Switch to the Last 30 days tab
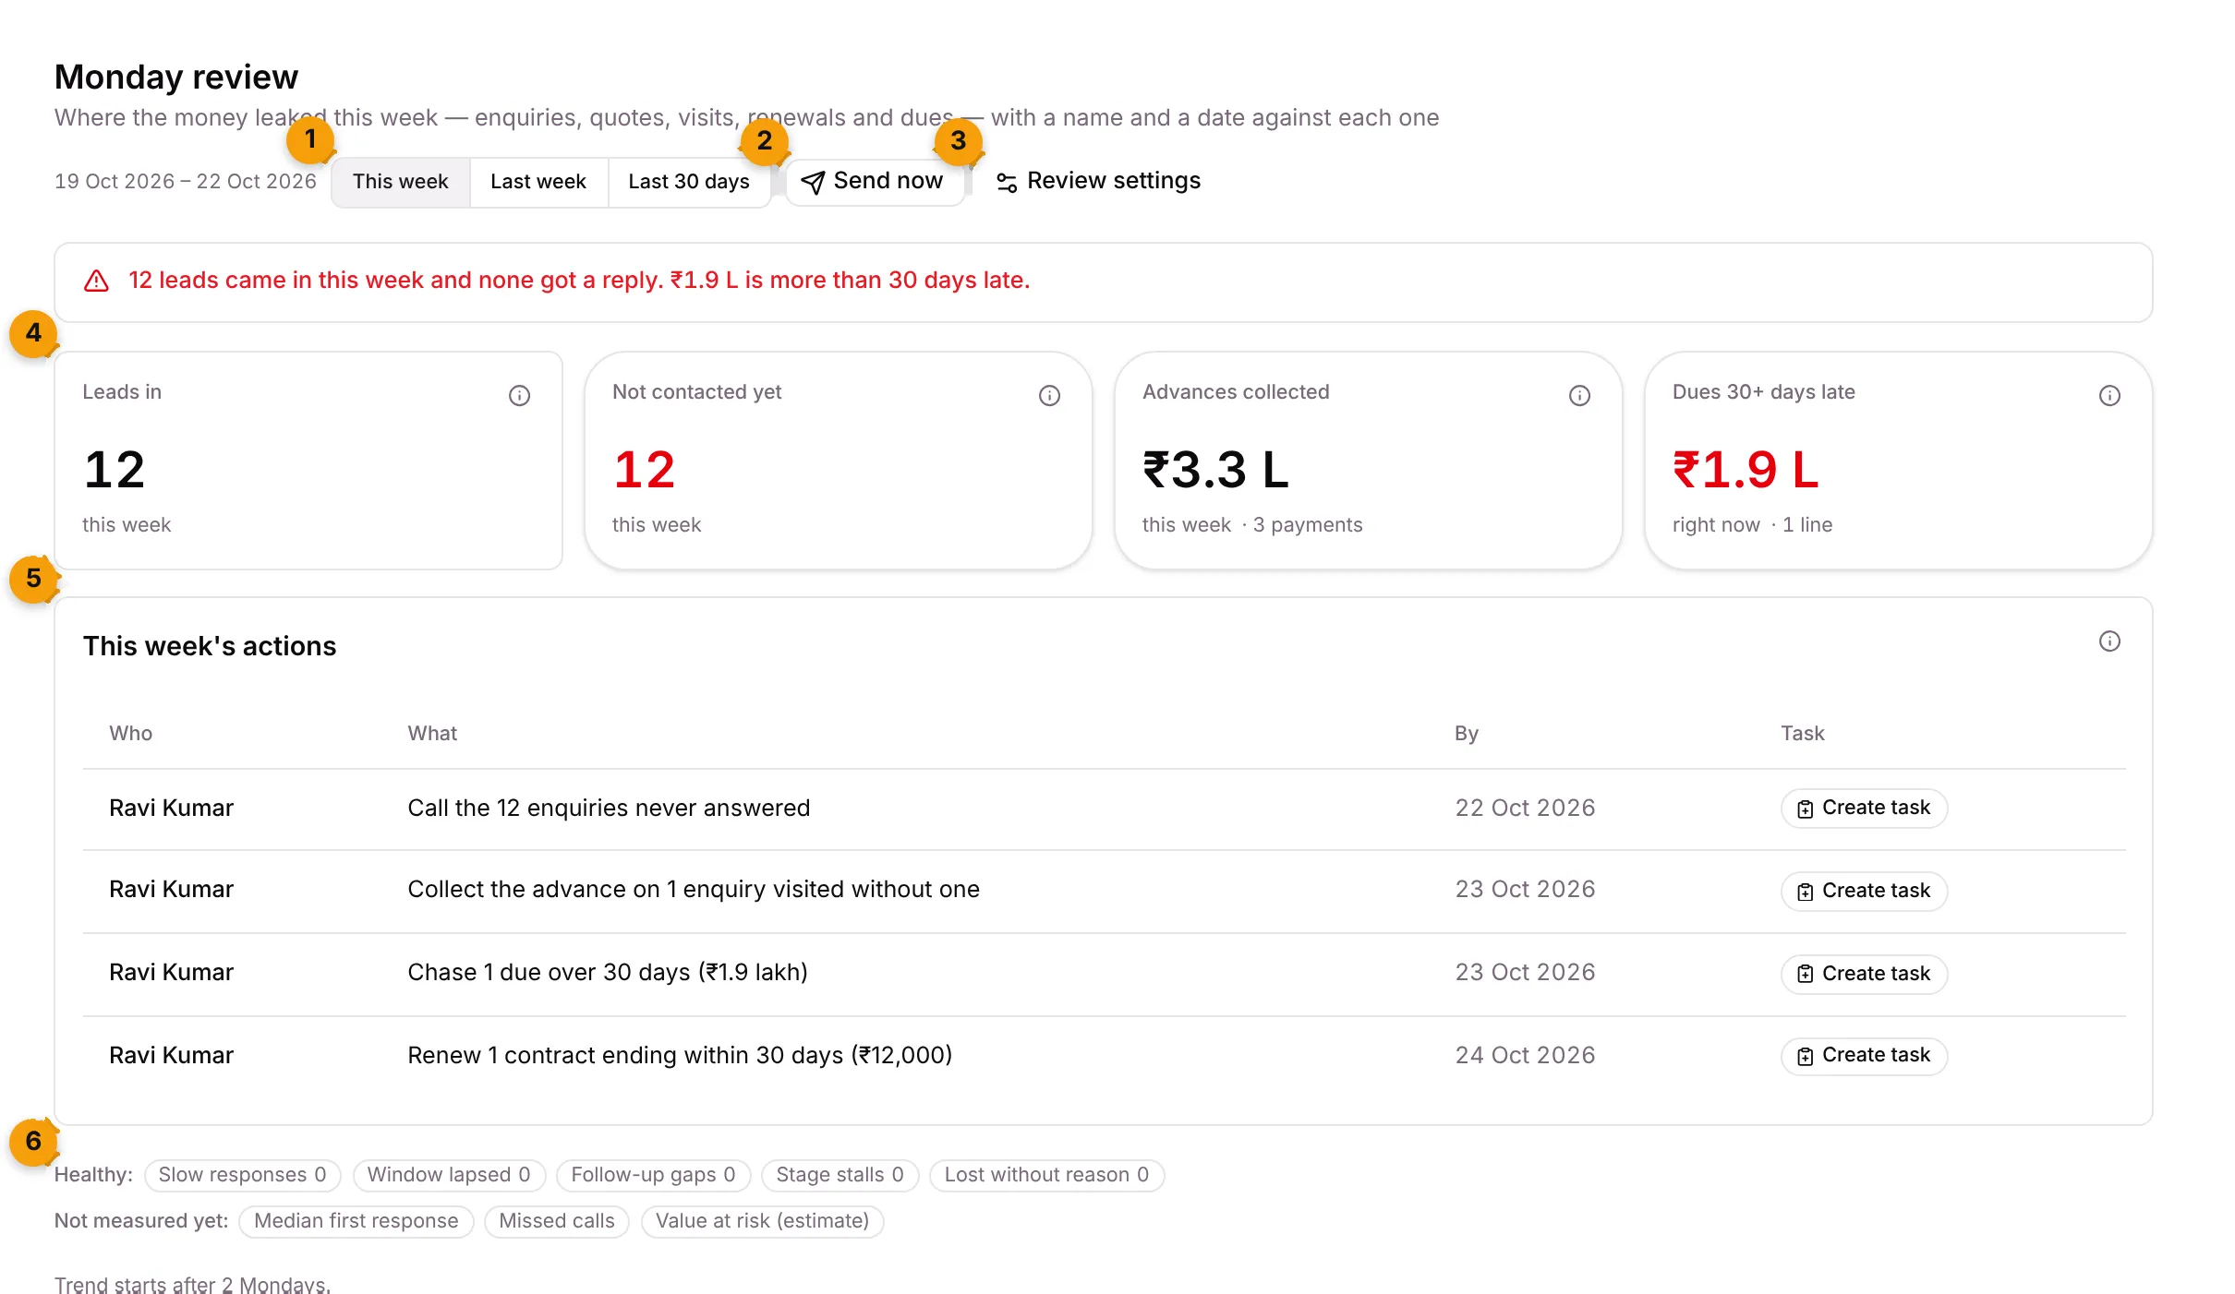 (x=689, y=181)
